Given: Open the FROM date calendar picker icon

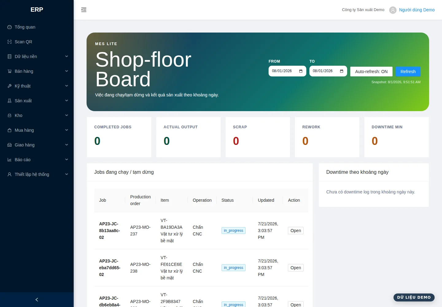Looking at the screenshot, I should click(301, 71).
